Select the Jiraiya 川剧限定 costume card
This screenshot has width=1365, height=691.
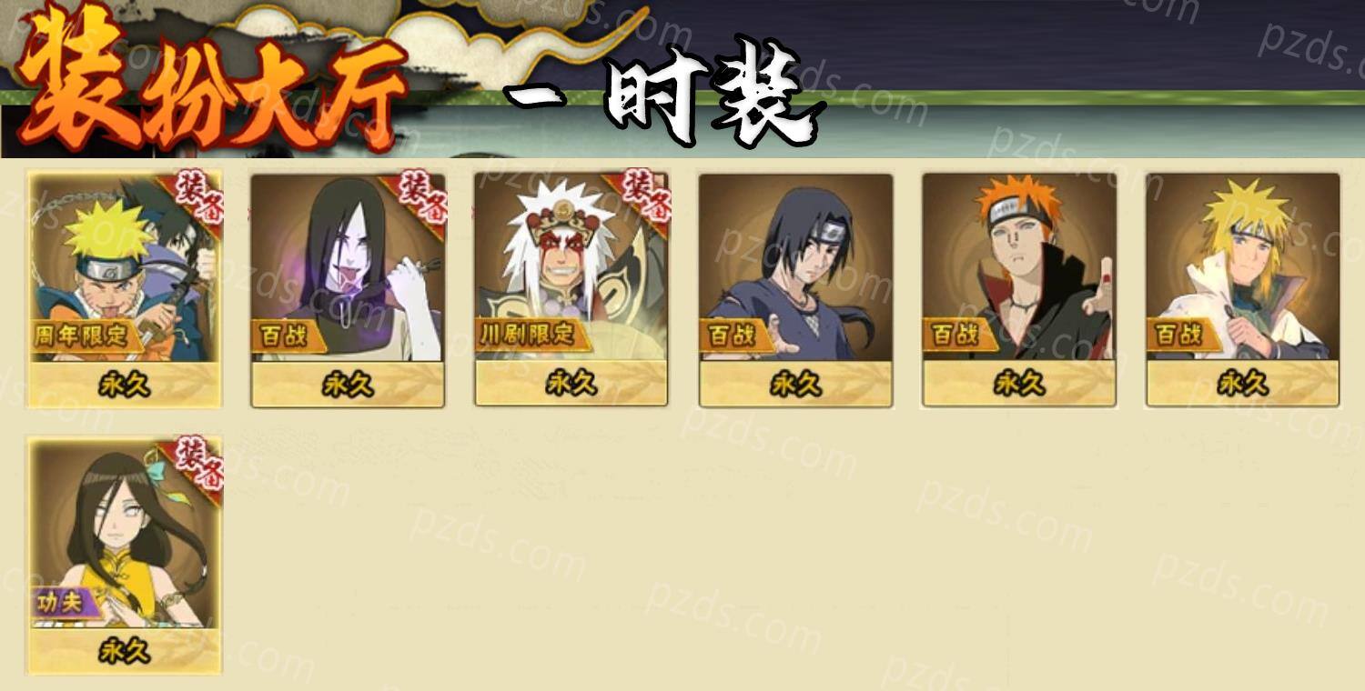click(x=571, y=289)
